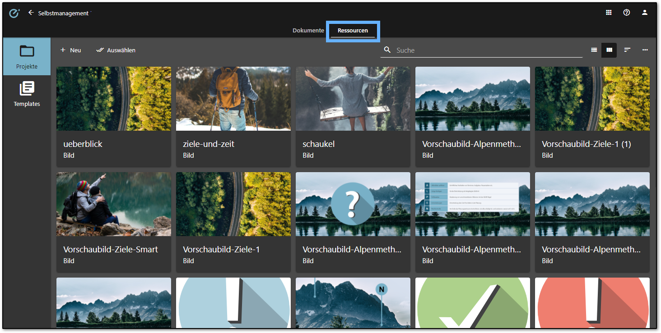The width and height of the screenshot is (661, 333).
Task: Open the more options ellipsis menu
Action: click(x=645, y=50)
